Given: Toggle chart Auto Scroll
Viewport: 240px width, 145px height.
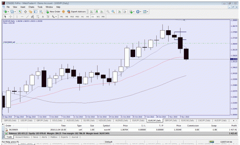Looking at the screenshot, I should coord(120,12).
